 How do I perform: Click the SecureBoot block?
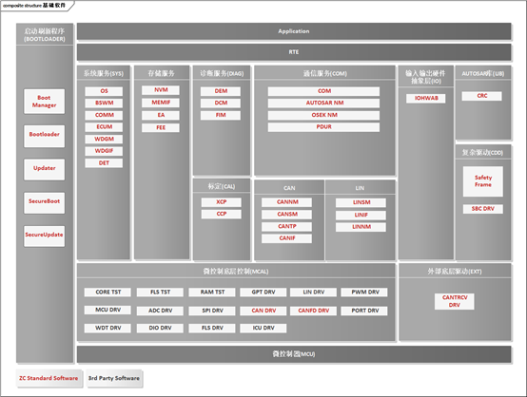tap(44, 202)
